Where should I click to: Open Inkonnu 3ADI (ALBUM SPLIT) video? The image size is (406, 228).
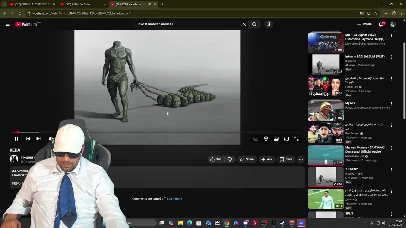[326, 64]
